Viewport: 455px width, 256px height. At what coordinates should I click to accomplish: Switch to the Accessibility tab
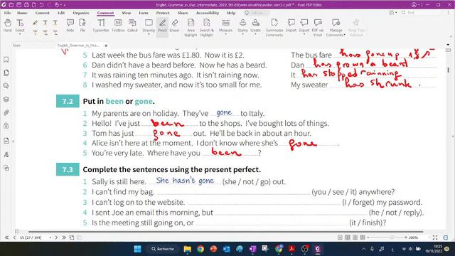pyautogui.click(x=208, y=13)
